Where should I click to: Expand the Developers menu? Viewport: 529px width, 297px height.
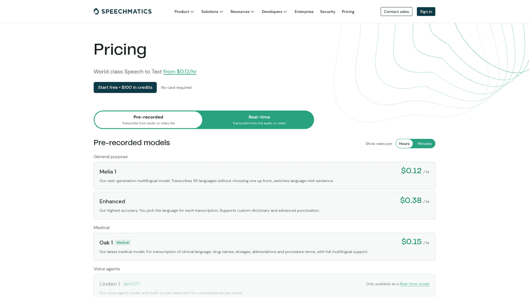point(274,12)
